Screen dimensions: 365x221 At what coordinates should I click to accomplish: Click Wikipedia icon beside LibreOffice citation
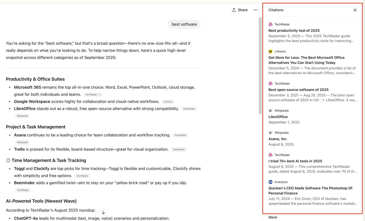click(271, 110)
